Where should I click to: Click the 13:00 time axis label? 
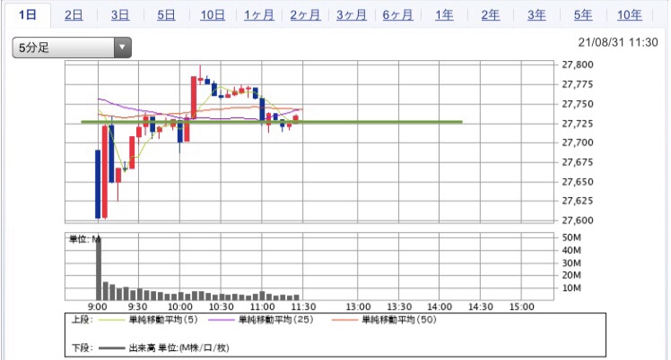point(358,306)
